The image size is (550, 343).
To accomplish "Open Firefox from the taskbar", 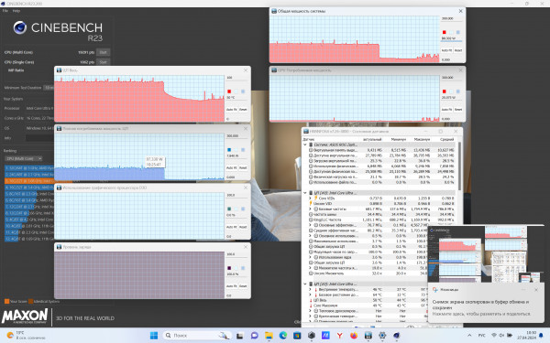I will coord(354,336).
